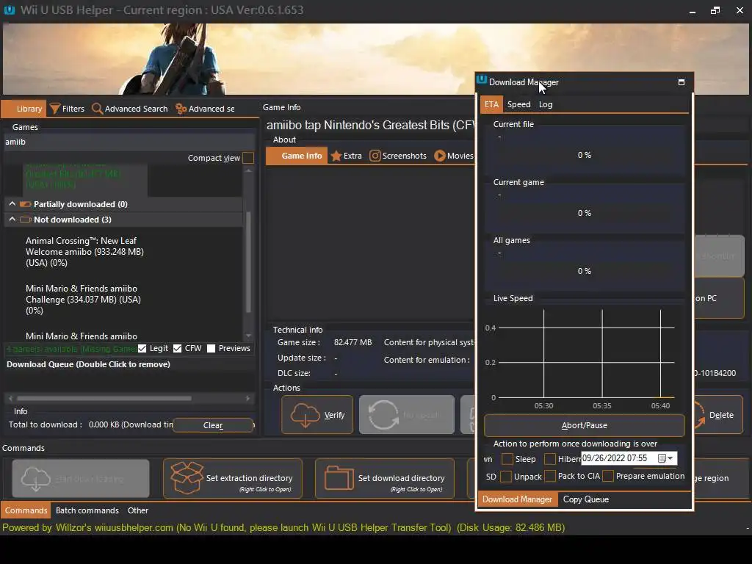Image resolution: width=752 pixels, height=564 pixels.
Task: Maximize the Download Manager panel
Action: [x=681, y=82]
